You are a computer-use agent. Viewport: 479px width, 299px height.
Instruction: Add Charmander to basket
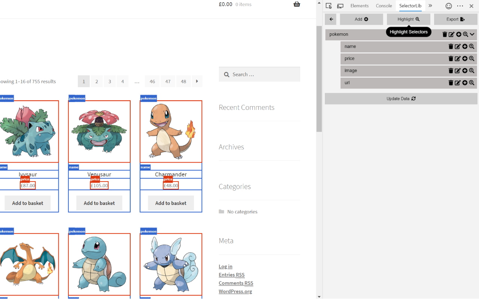click(x=171, y=203)
